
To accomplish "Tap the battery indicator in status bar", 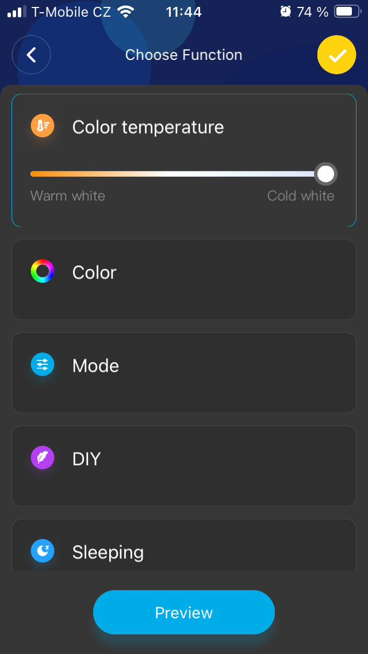I will 347,11.
